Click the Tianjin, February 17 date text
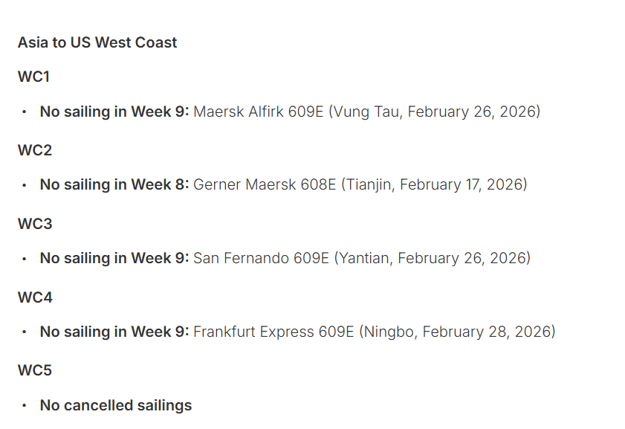 click(434, 184)
